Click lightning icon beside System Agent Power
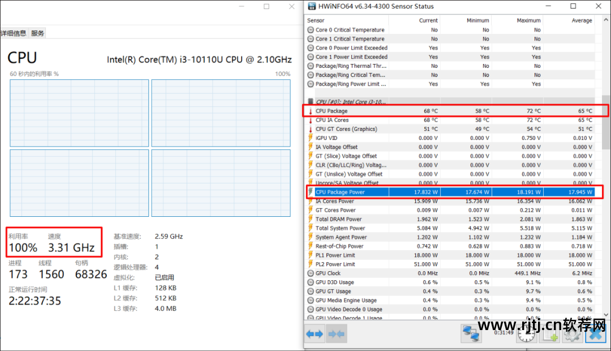Image resolution: width=611 pixels, height=351 pixels. click(311, 237)
